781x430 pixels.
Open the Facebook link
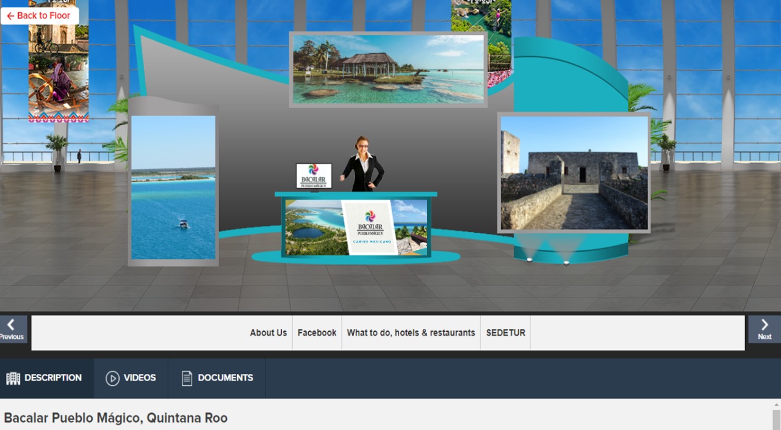point(317,333)
